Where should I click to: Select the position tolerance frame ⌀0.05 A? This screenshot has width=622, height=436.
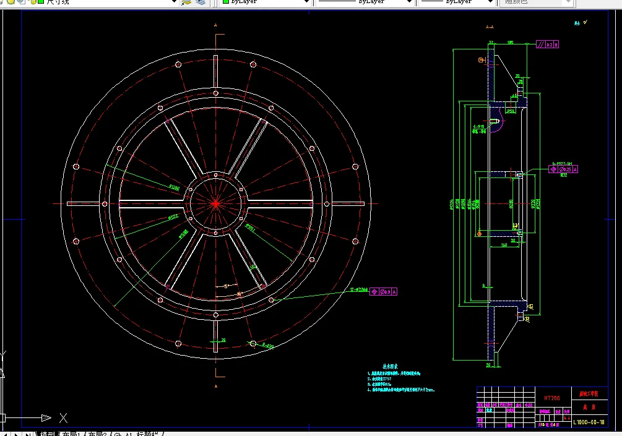[x=563, y=169]
